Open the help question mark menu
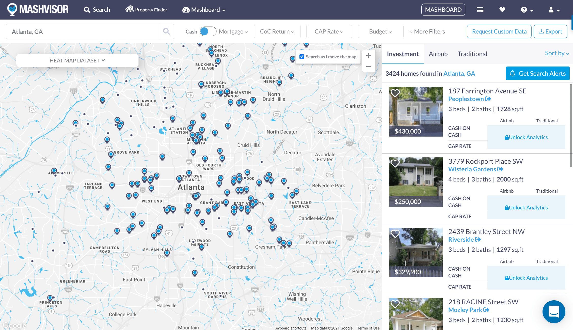This screenshot has height=330, width=573. coord(527,10)
